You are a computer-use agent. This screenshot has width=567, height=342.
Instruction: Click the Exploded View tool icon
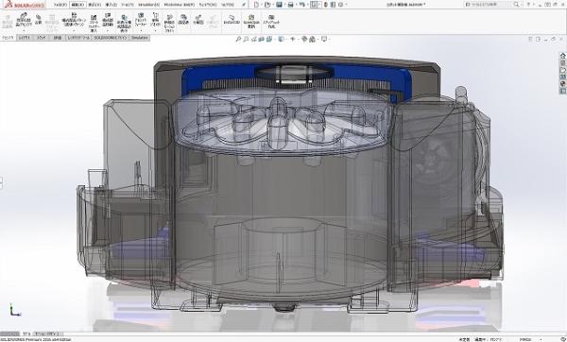coord(198,20)
